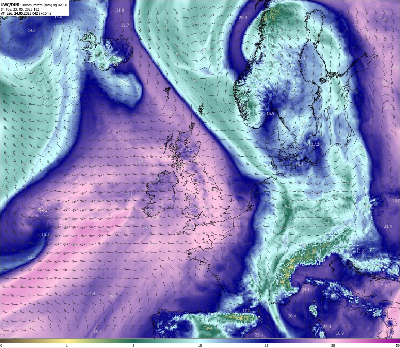
Task: Click the colour scale tick label 1
Action: click(x=67, y=346)
